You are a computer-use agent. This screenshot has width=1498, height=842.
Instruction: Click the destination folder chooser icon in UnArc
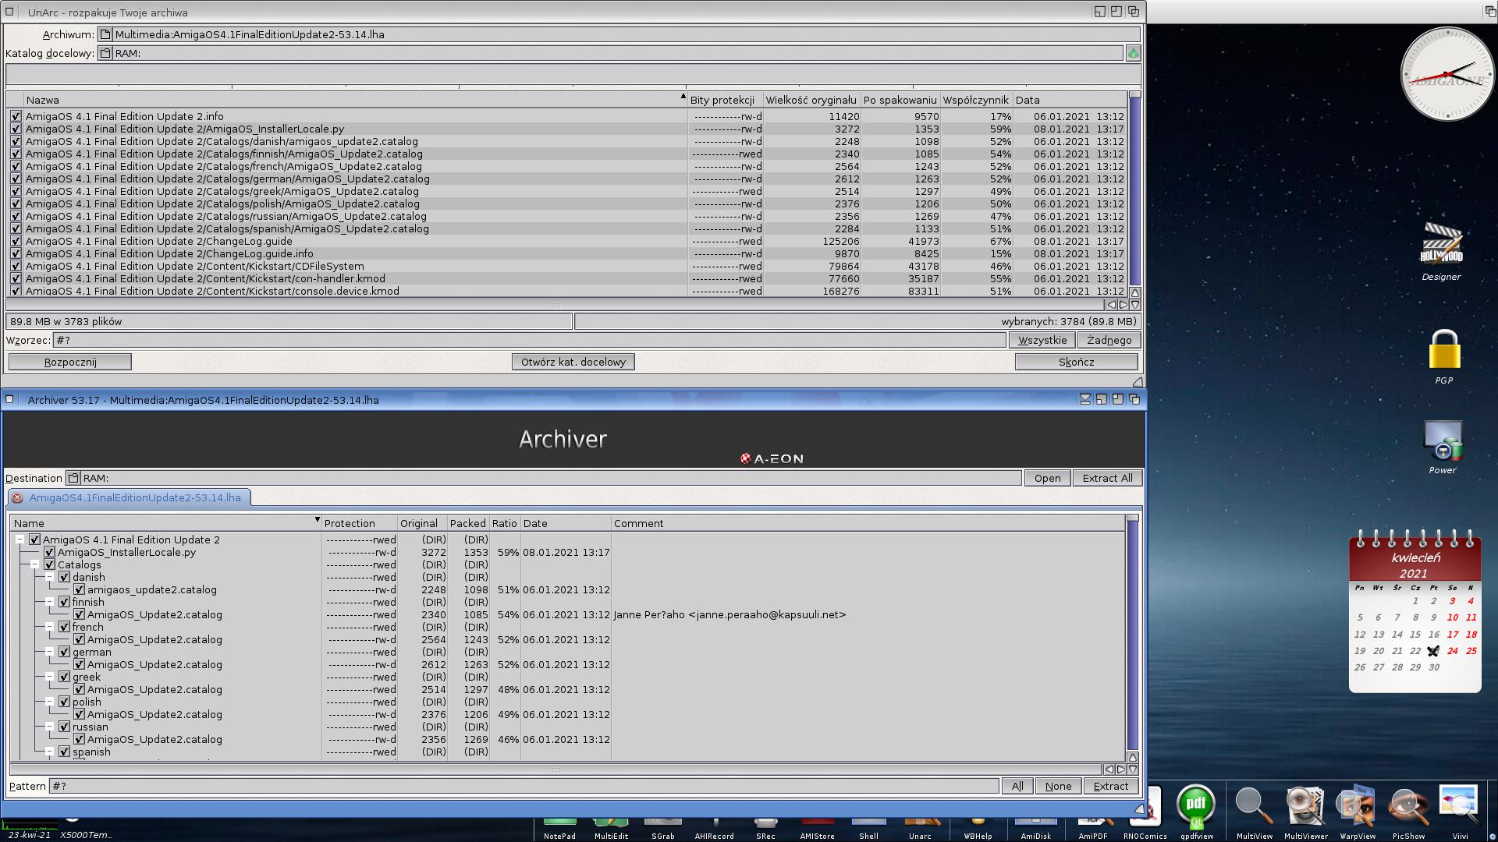(105, 53)
